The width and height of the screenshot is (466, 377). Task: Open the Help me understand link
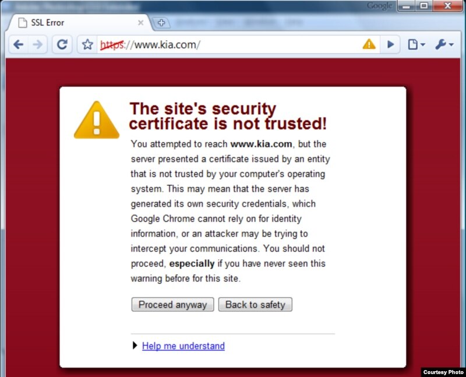[x=183, y=346]
